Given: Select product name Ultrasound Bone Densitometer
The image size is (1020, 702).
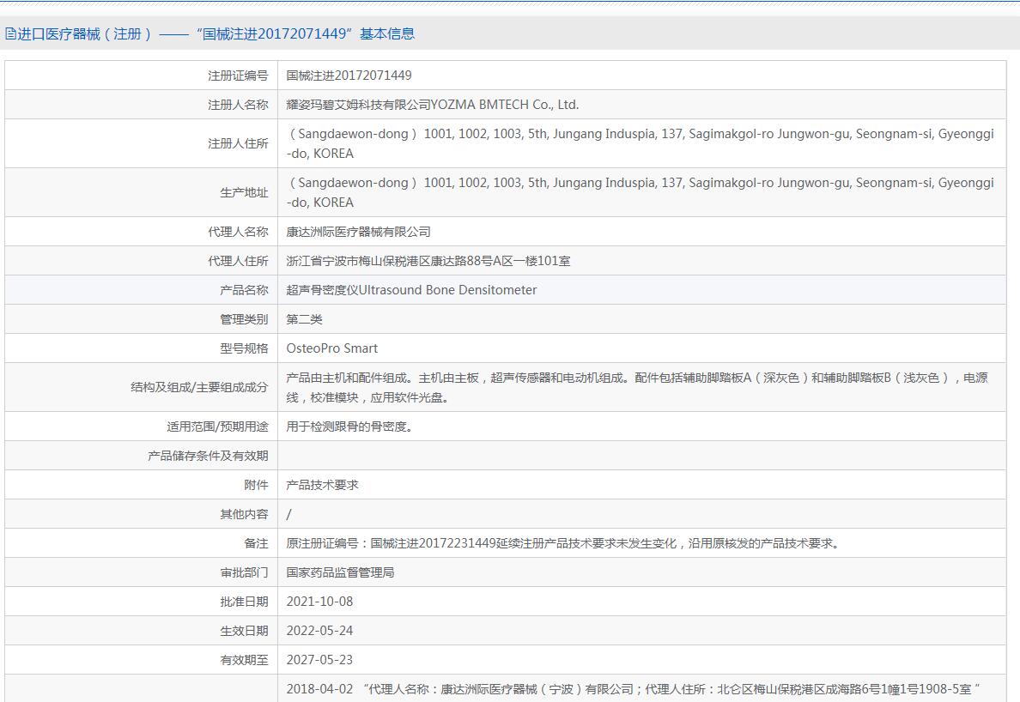Looking at the screenshot, I should (412, 290).
